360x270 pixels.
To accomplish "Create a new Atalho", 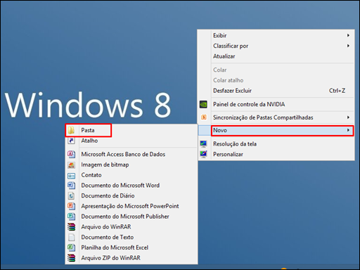I will click(131, 141).
